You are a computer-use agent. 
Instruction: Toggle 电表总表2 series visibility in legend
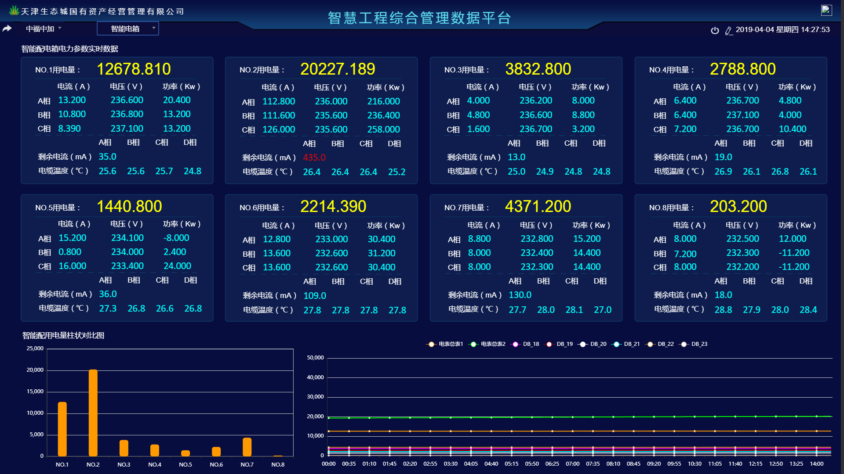point(492,344)
